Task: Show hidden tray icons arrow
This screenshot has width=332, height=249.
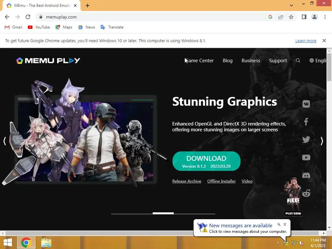Action: [278, 243]
